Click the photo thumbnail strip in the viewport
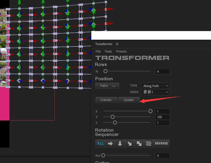This screenshot has width=211, height=163. click(3, 48)
